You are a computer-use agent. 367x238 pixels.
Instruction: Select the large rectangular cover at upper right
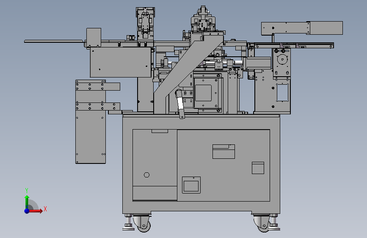326,28
